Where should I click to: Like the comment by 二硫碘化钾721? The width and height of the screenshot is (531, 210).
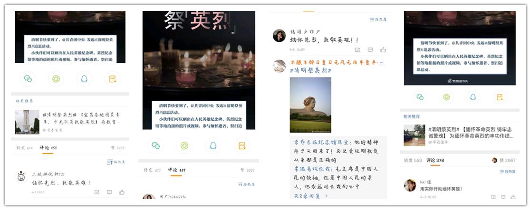click(x=122, y=192)
